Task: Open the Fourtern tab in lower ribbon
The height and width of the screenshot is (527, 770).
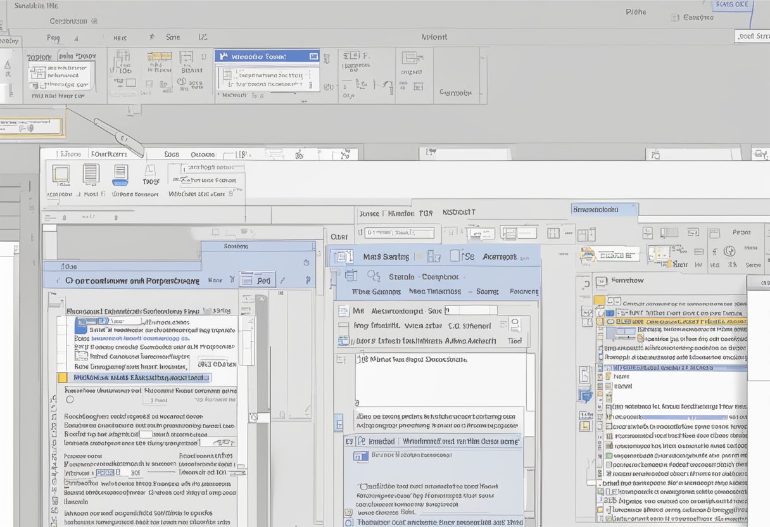Action: point(109,153)
